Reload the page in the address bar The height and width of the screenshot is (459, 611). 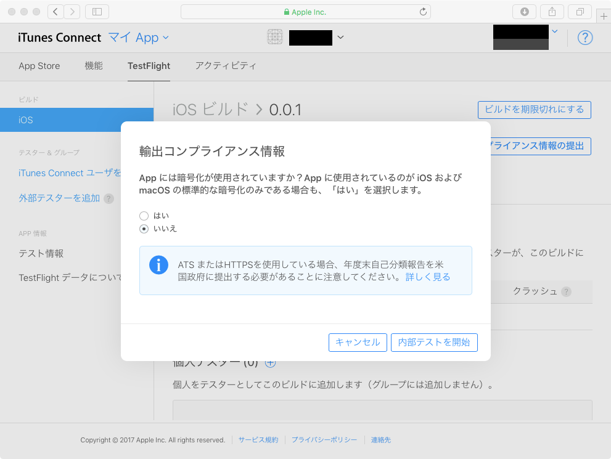coord(423,12)
